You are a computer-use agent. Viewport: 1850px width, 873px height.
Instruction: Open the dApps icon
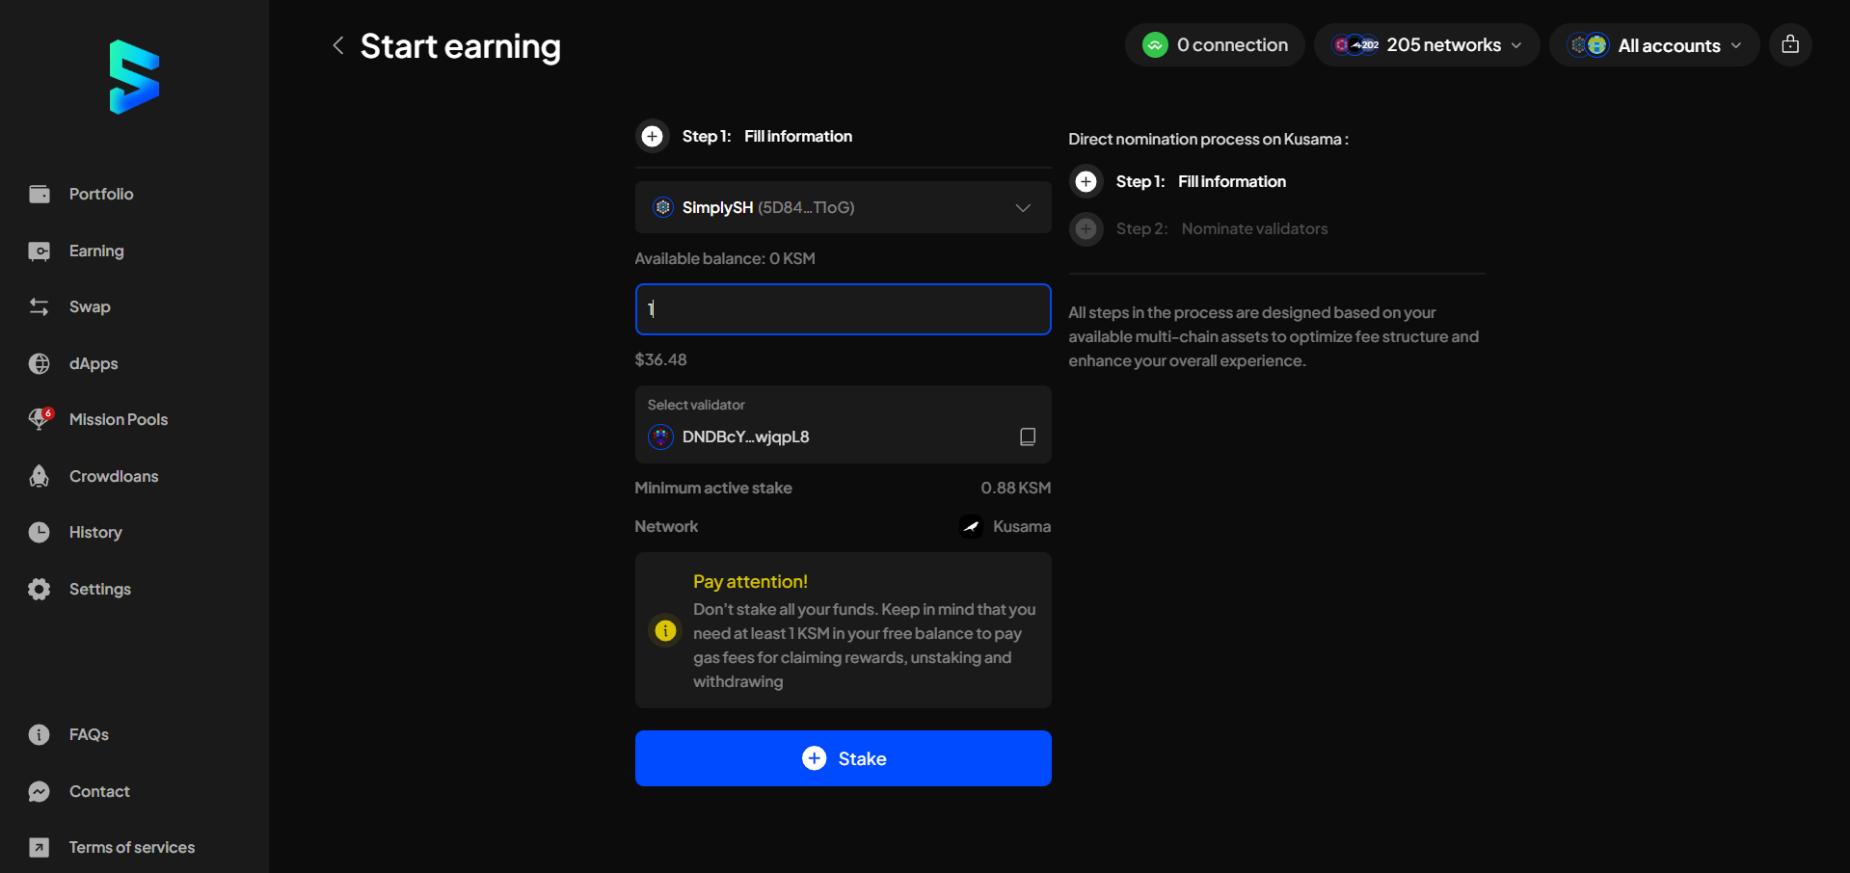tap(40, 363)
